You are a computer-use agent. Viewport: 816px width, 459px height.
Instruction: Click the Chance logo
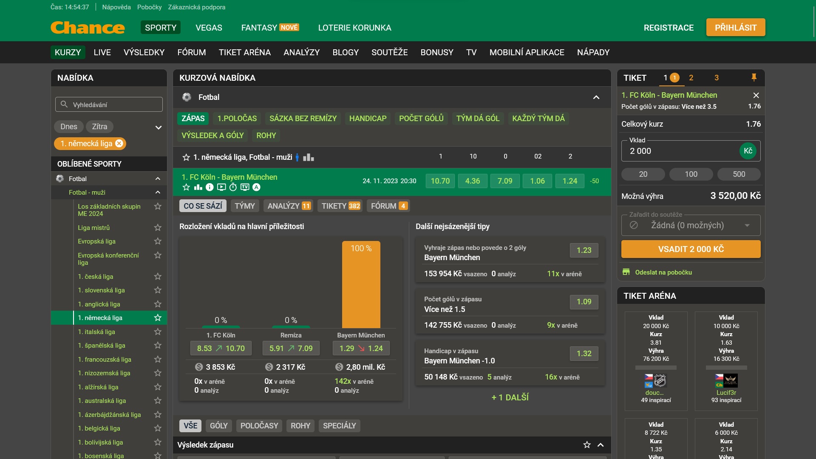point(88,28)
